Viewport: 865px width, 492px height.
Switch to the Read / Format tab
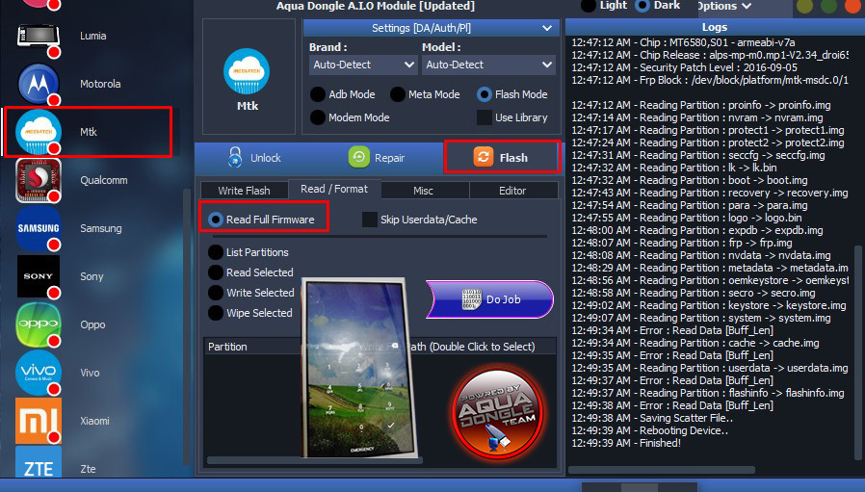click(x=333, y=189)
